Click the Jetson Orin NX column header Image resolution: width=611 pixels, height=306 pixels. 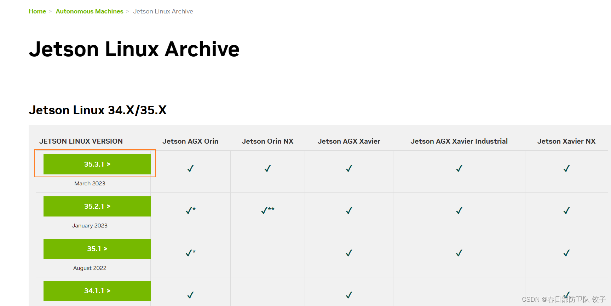[268, 141]
